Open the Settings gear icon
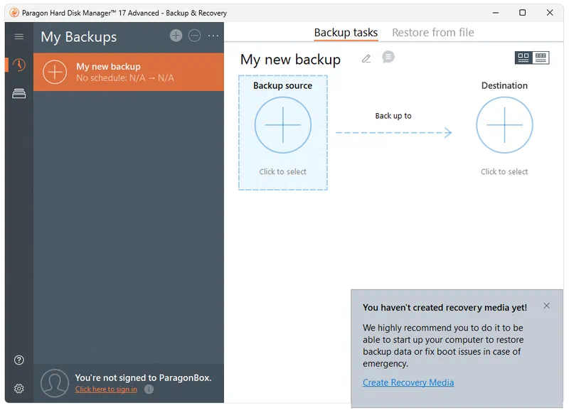 pos(19,389)
